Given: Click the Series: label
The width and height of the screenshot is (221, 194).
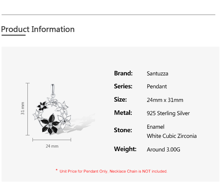Looking at the screenshot, I should (x=123, y=86).
